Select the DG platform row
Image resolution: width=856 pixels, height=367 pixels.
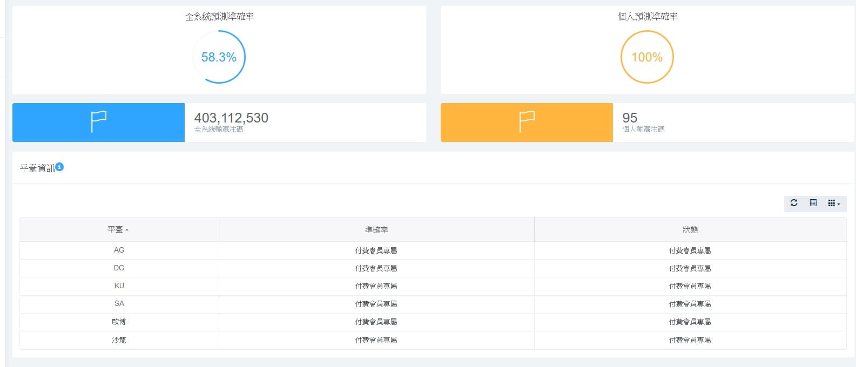click(x=433, y=268)
